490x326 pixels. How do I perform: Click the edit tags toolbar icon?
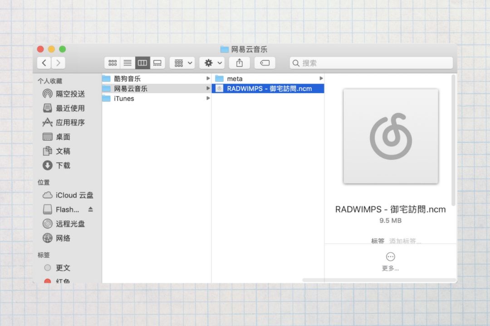265,63
